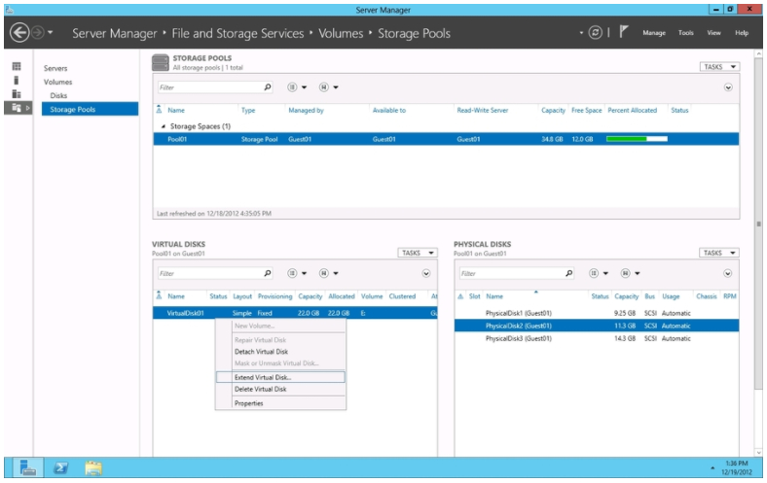Sort physical disks by the Capacity column
Image resolution: width=767 pixels, height=483 pixels.
[x=626, y=296]
